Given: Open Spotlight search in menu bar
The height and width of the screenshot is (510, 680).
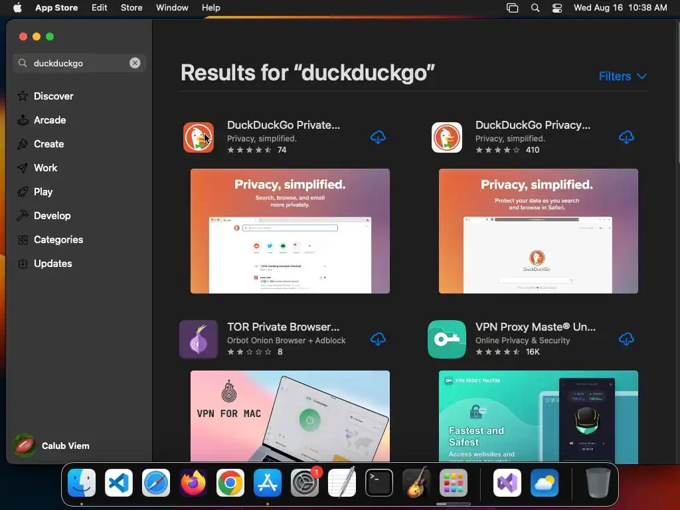Looking at the screenshot, I should coord(535,8).
